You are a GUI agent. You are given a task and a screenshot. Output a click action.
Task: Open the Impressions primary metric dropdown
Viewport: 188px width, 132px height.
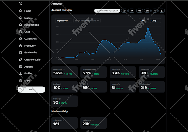64,21
